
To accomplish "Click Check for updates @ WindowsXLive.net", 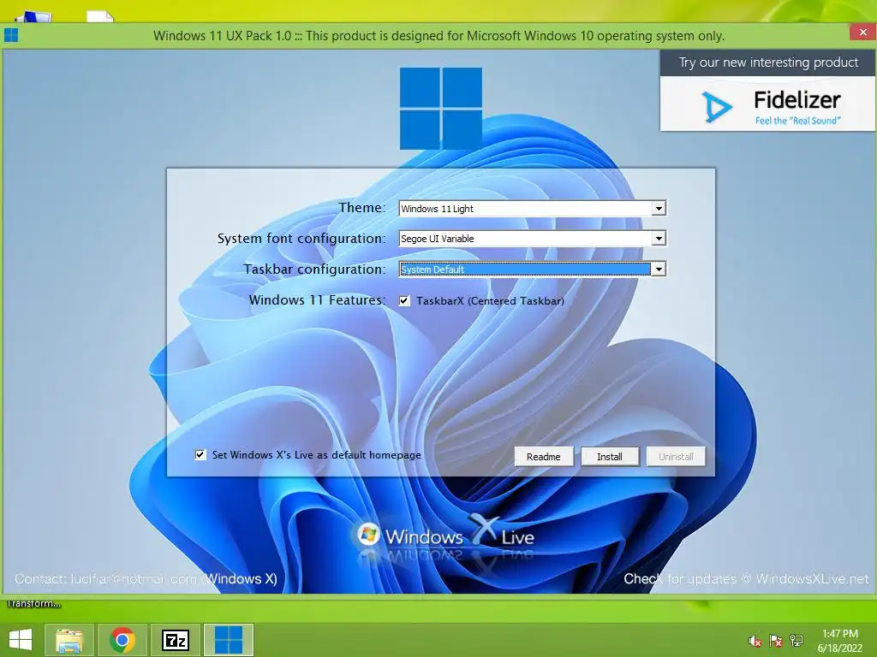I will pos(746,579).
